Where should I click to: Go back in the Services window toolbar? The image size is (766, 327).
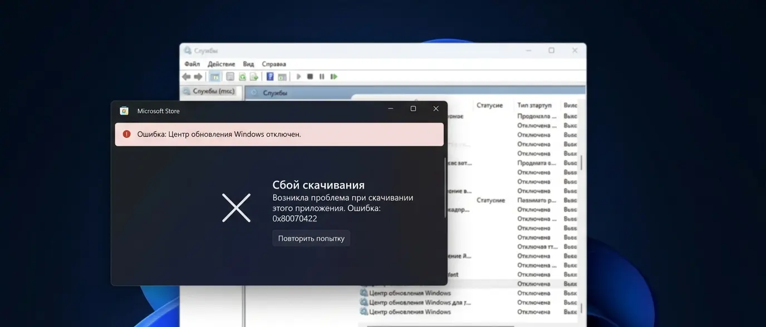pos(186,77)
